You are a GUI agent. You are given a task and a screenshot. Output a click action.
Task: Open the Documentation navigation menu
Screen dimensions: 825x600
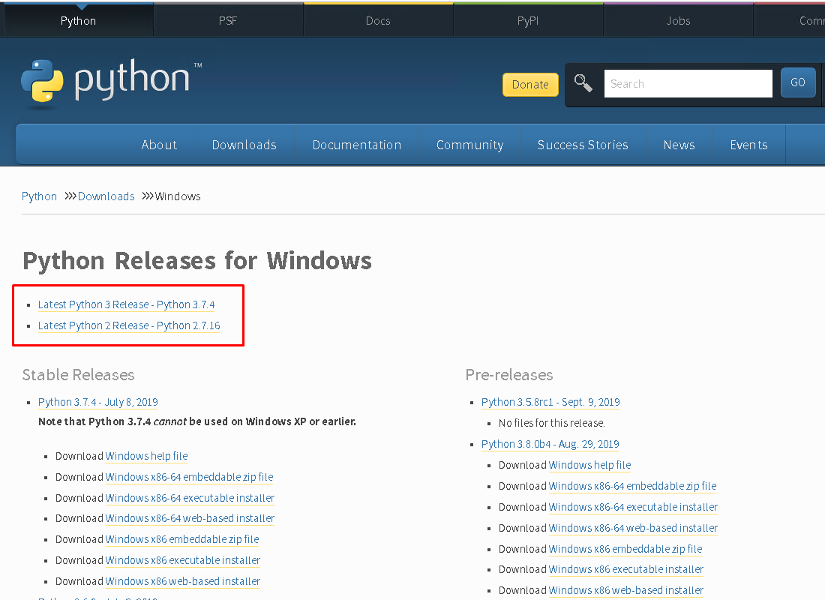(357, 145)
